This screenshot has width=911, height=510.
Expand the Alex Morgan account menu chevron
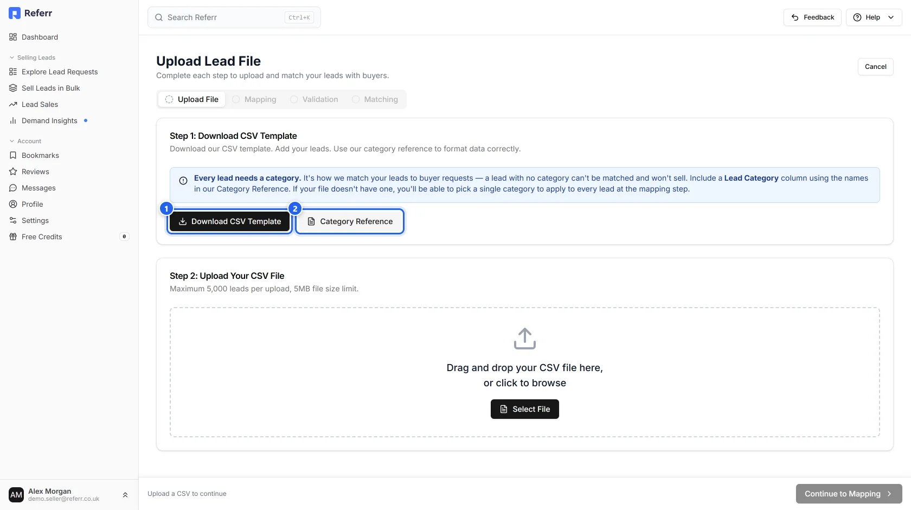tap(125, 495)
